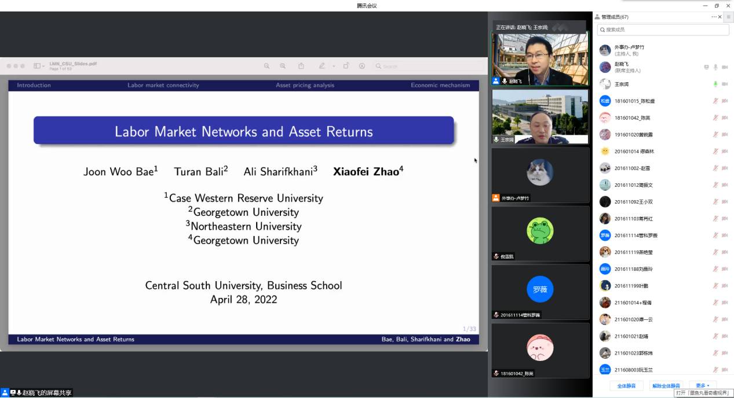The image size is (734, 398).
Task: Click the rotate page icon in PDF toolbar
Action: pos(346,66)
